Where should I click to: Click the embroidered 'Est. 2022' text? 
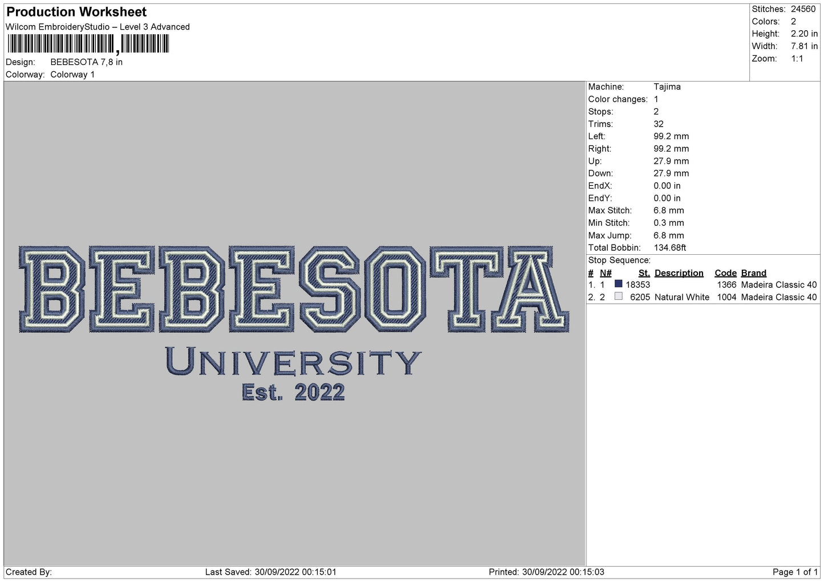click(293, 392)
